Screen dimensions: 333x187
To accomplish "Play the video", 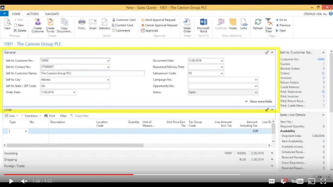I will [11, 181].
